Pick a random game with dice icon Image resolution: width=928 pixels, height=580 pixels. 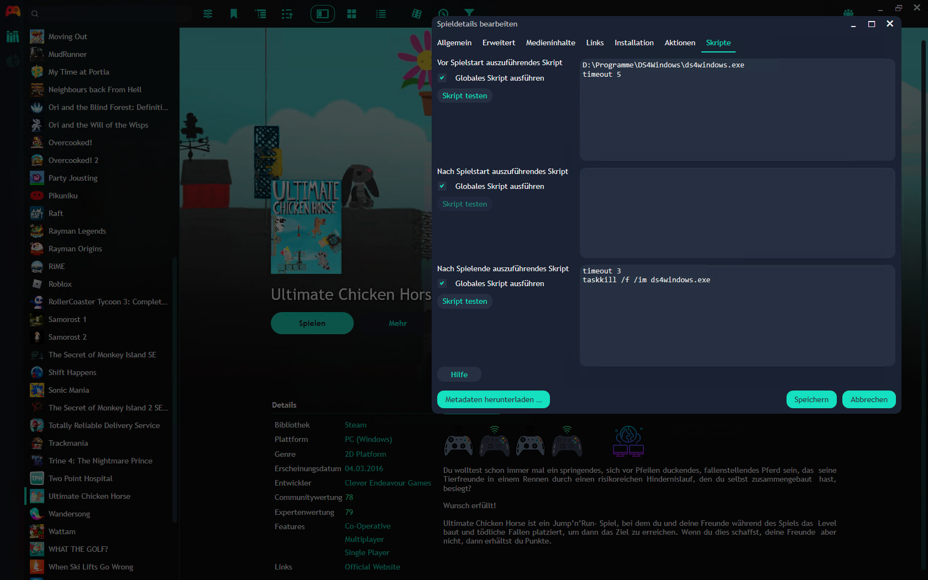coord(417,14)
